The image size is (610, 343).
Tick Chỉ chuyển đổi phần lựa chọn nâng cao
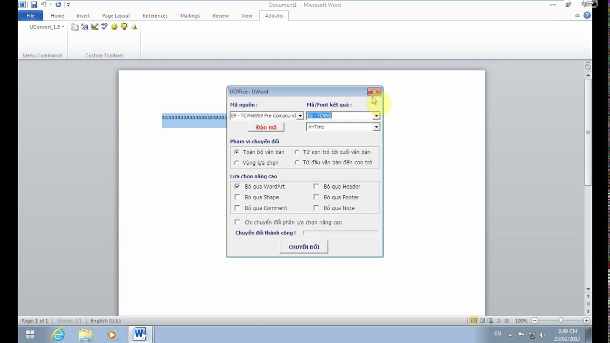(237, 222)
